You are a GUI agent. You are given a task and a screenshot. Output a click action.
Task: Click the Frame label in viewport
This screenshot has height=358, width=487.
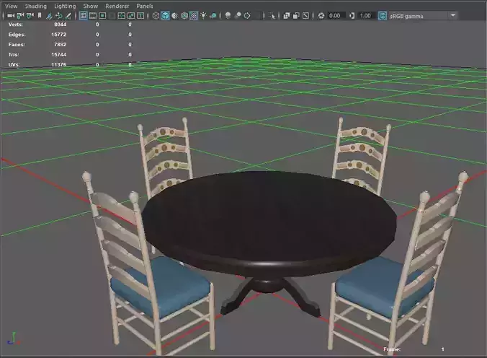pos(392,349)
